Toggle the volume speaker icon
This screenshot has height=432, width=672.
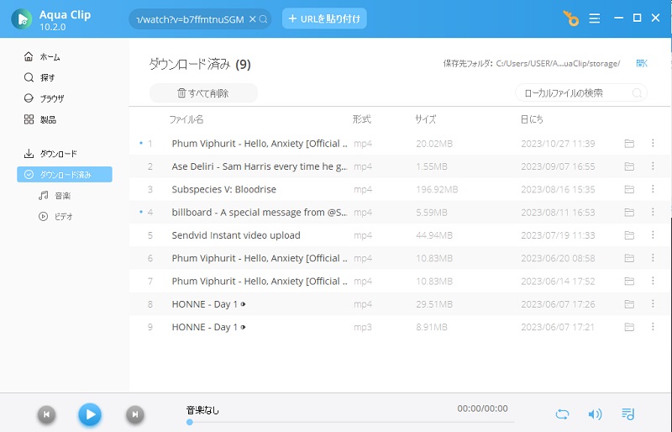tap(595, 414)
